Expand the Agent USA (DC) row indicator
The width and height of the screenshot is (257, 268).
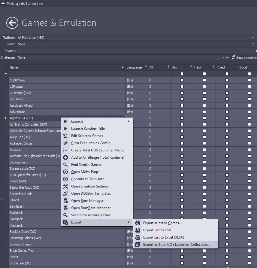click(6, 118)
